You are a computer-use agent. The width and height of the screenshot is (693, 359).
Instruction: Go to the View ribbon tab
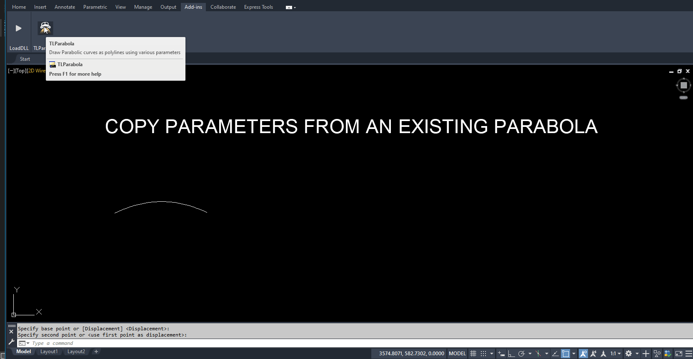(x=120, y=7)
